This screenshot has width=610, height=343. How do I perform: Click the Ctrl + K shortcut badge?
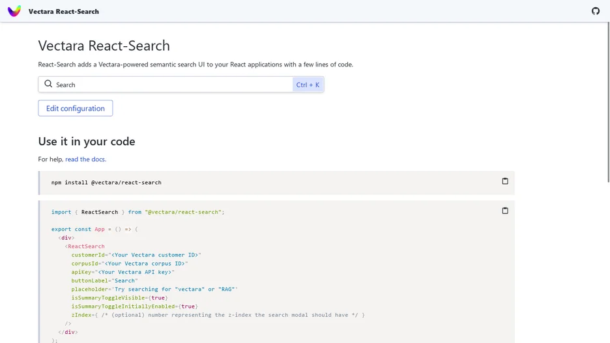click(308, 85)
